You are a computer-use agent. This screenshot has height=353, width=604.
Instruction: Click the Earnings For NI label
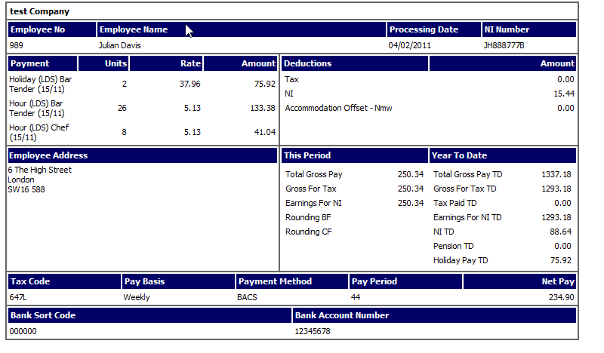[x=313, y=203]
